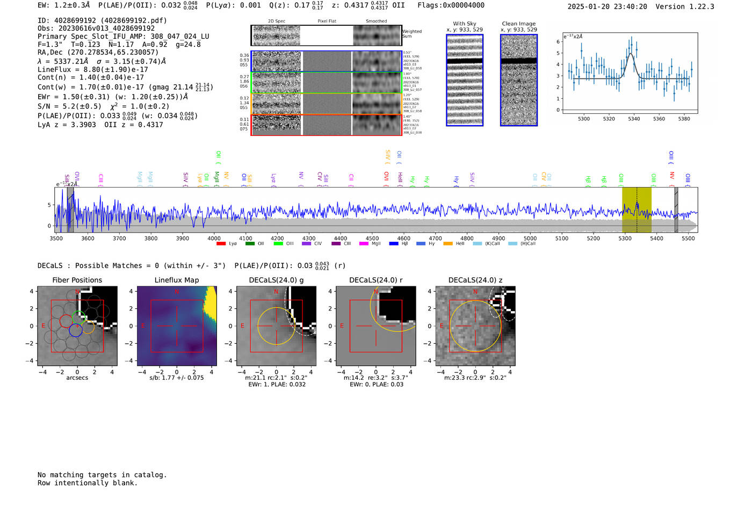Image resolution: width=752 pixels, height=512 pixels.
Task: Click the LineFlux = 8.80(±1.90)e-17 line
Action: pos(93,69)
